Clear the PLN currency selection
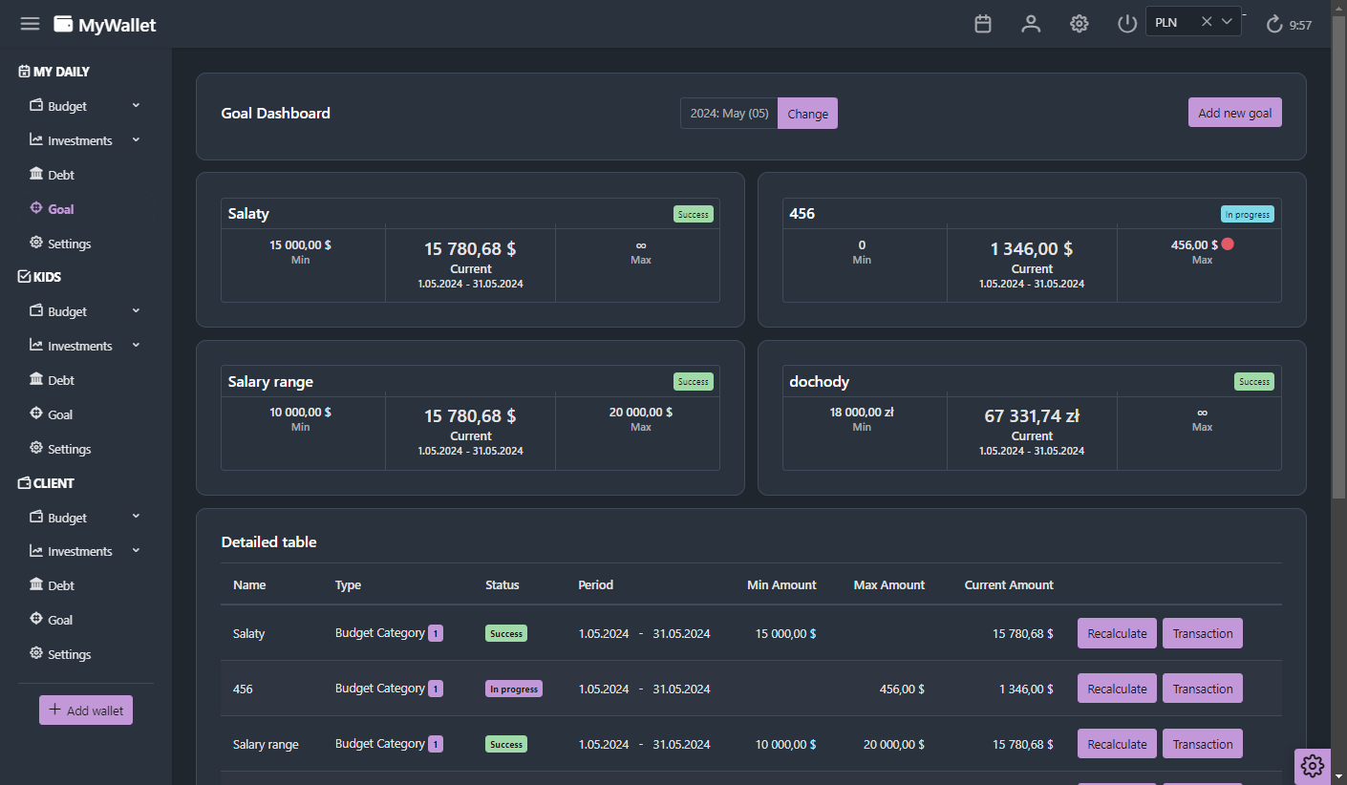 (1207, 22)
